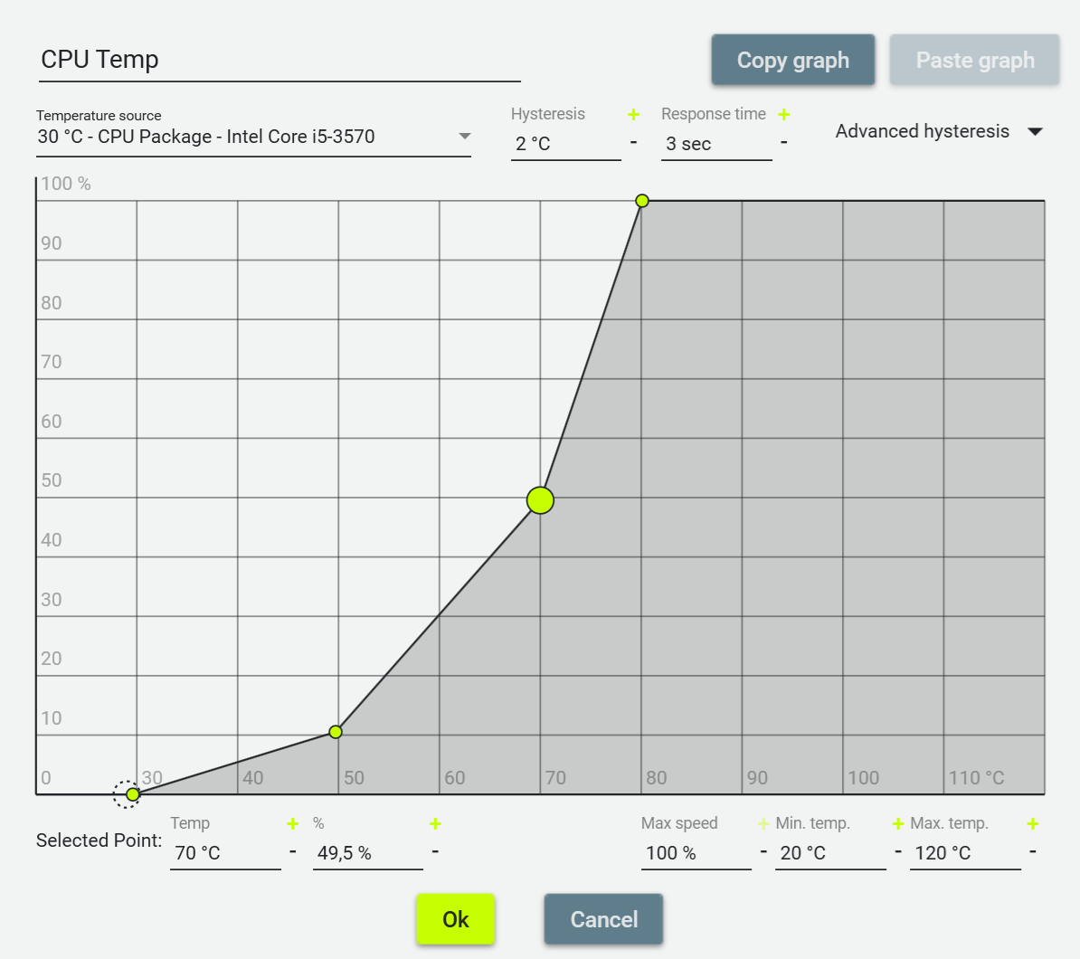Select the curve point at 50 °C
This screenshot has height=959, width=1080.
(336, 732)
